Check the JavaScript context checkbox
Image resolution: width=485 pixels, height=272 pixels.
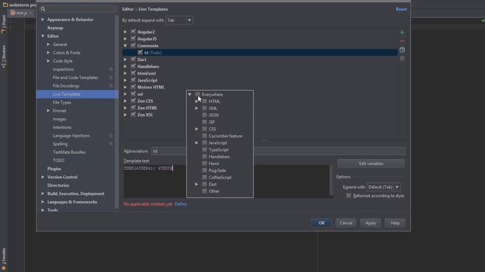[x=205, y=143]
